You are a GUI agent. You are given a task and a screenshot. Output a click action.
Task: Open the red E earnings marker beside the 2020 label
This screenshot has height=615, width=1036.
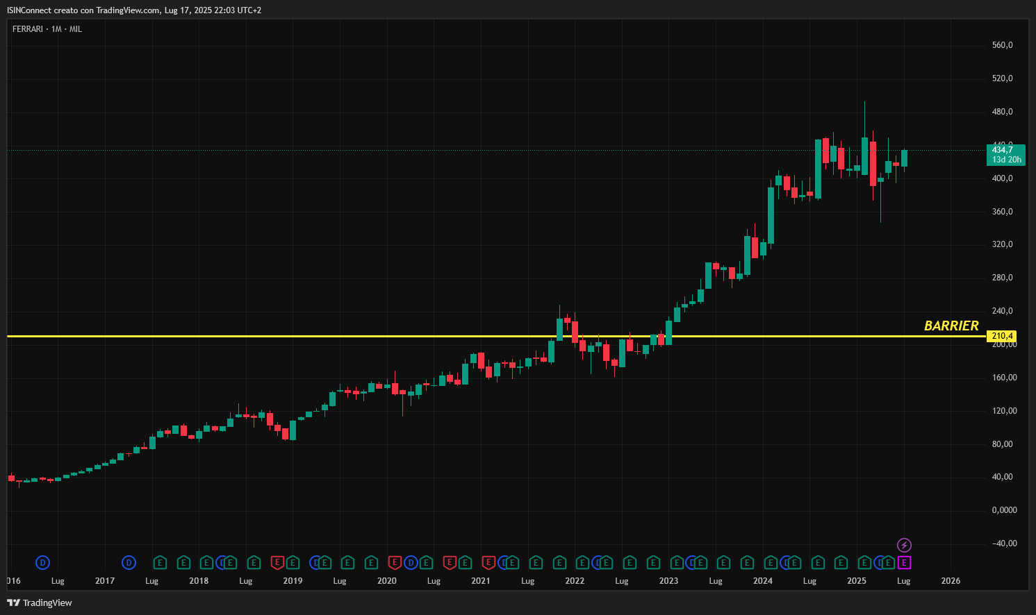395,562
